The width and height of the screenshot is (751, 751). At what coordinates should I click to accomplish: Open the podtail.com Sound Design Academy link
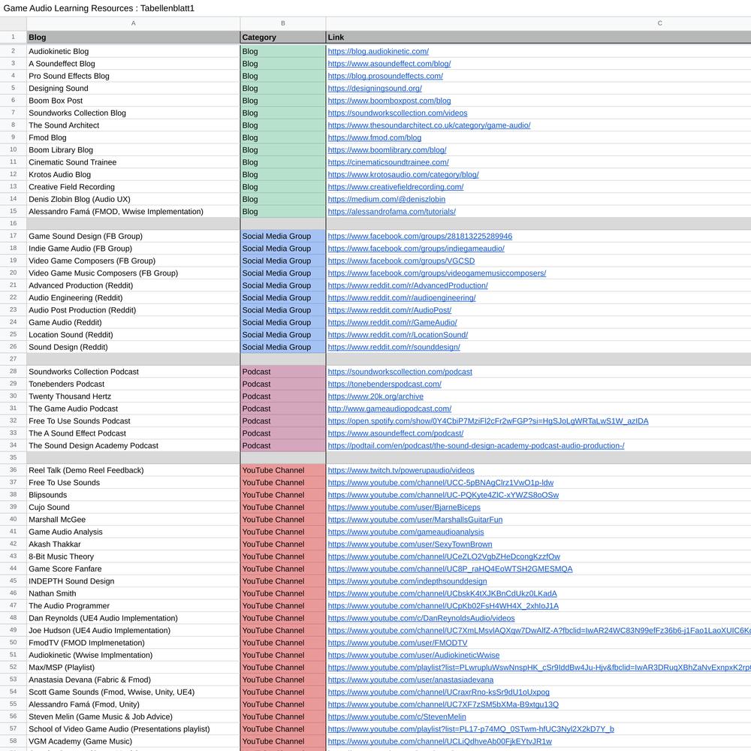tap(476, 446)
